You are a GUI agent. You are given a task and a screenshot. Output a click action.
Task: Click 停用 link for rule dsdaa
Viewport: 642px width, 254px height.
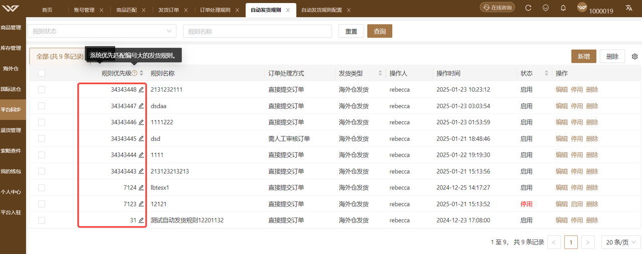click(577, 106)
